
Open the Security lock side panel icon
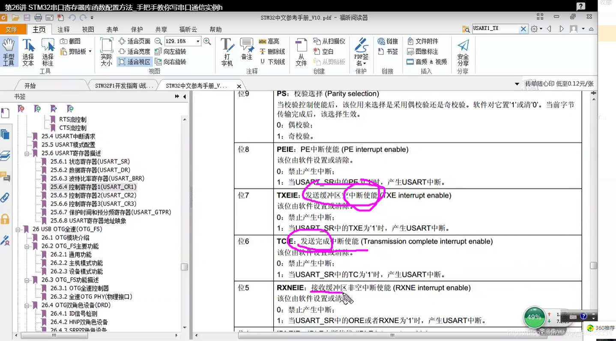(x=5, y=219)
